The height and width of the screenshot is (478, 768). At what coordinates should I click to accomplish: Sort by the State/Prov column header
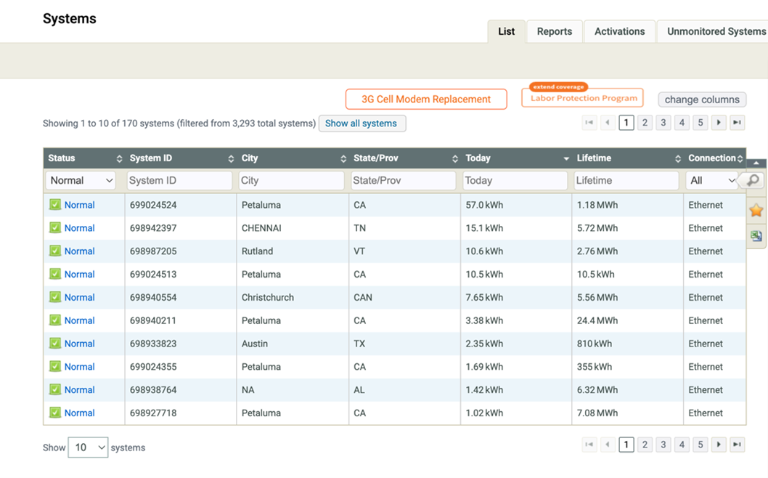pos(404,158)
